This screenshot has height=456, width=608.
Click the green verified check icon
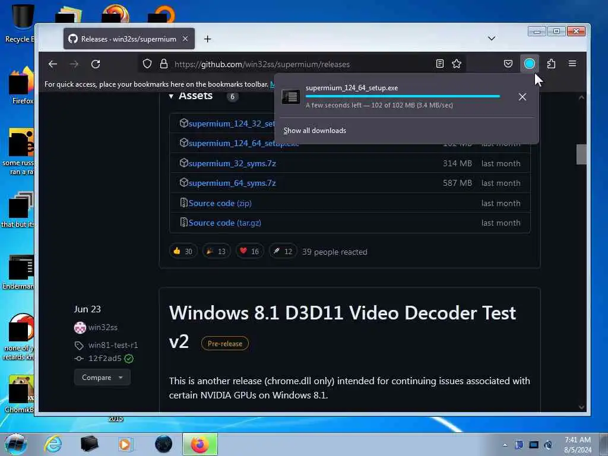(x=129, y=359)
